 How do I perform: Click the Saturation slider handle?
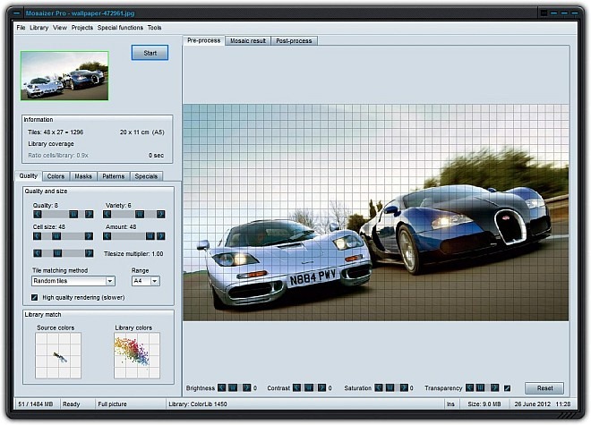390,387
